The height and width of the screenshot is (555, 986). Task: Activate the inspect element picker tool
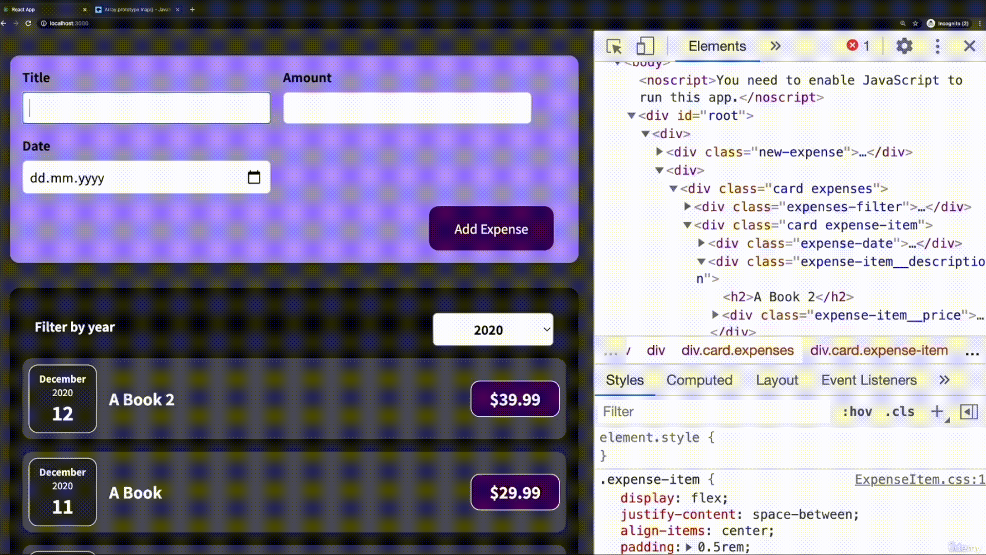click(x=614, y=46)
